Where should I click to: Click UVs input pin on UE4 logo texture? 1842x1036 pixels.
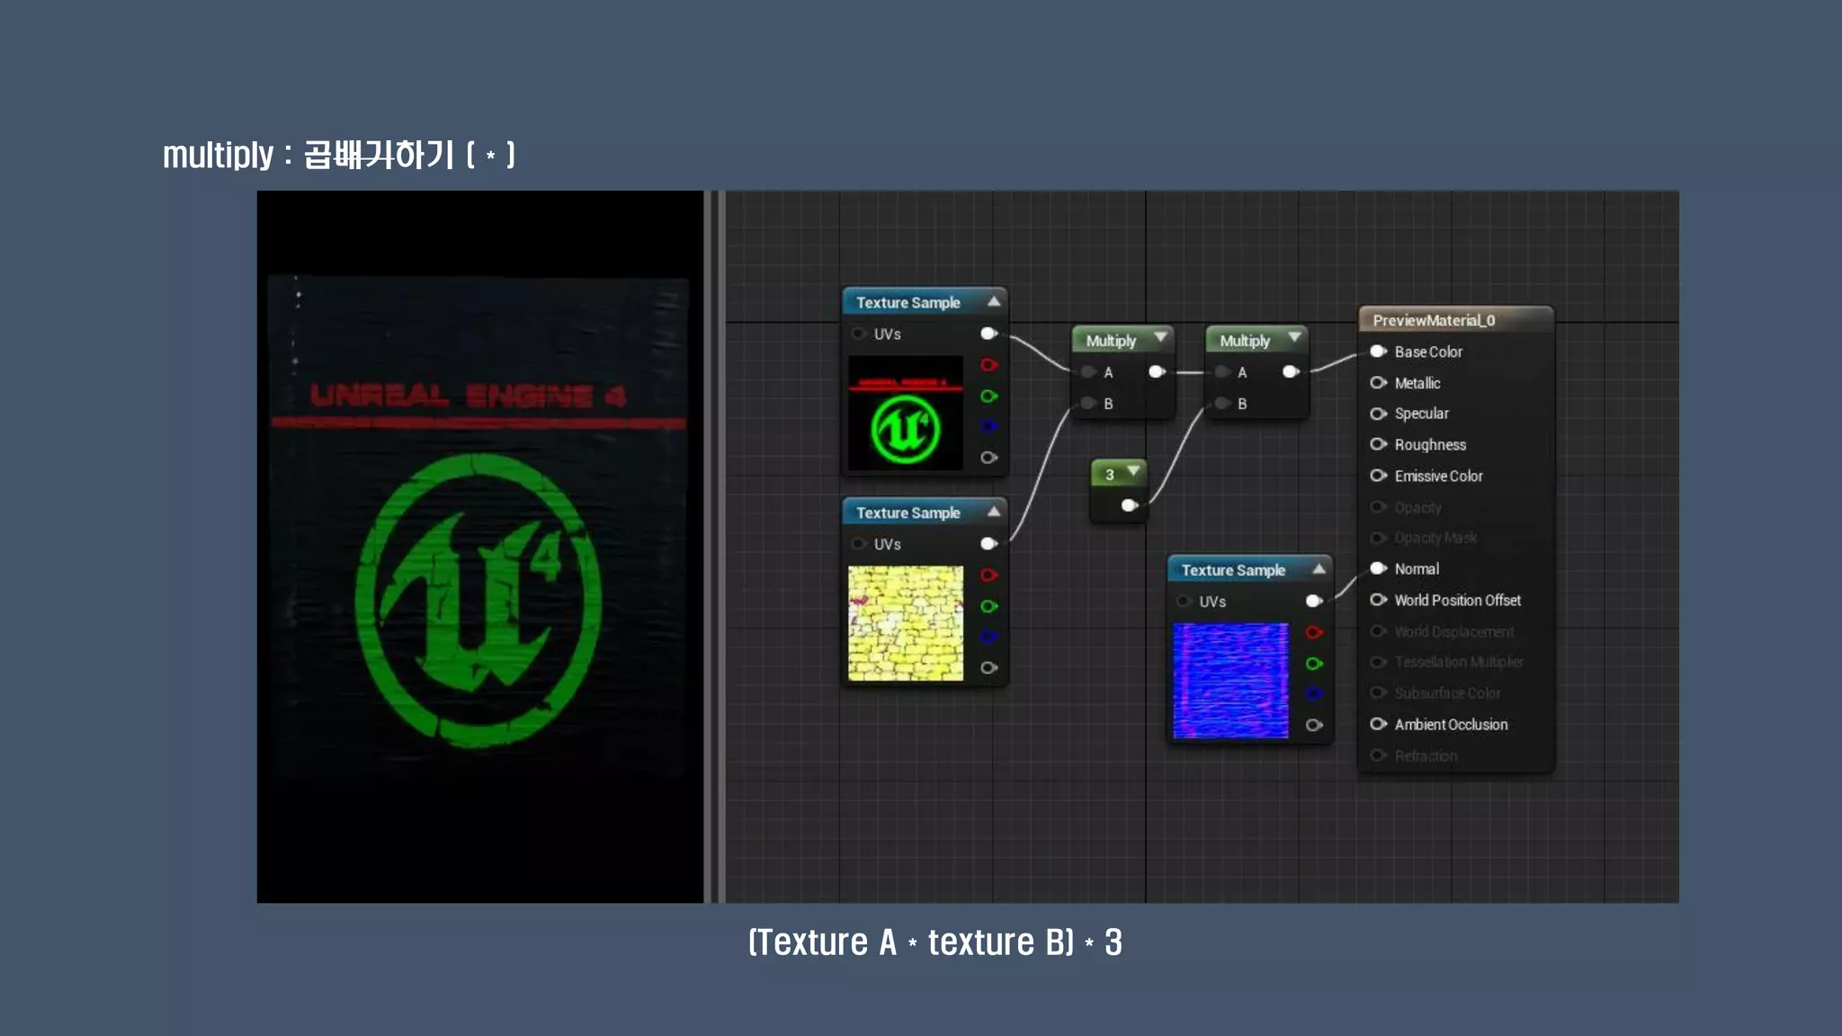point(859,334)
